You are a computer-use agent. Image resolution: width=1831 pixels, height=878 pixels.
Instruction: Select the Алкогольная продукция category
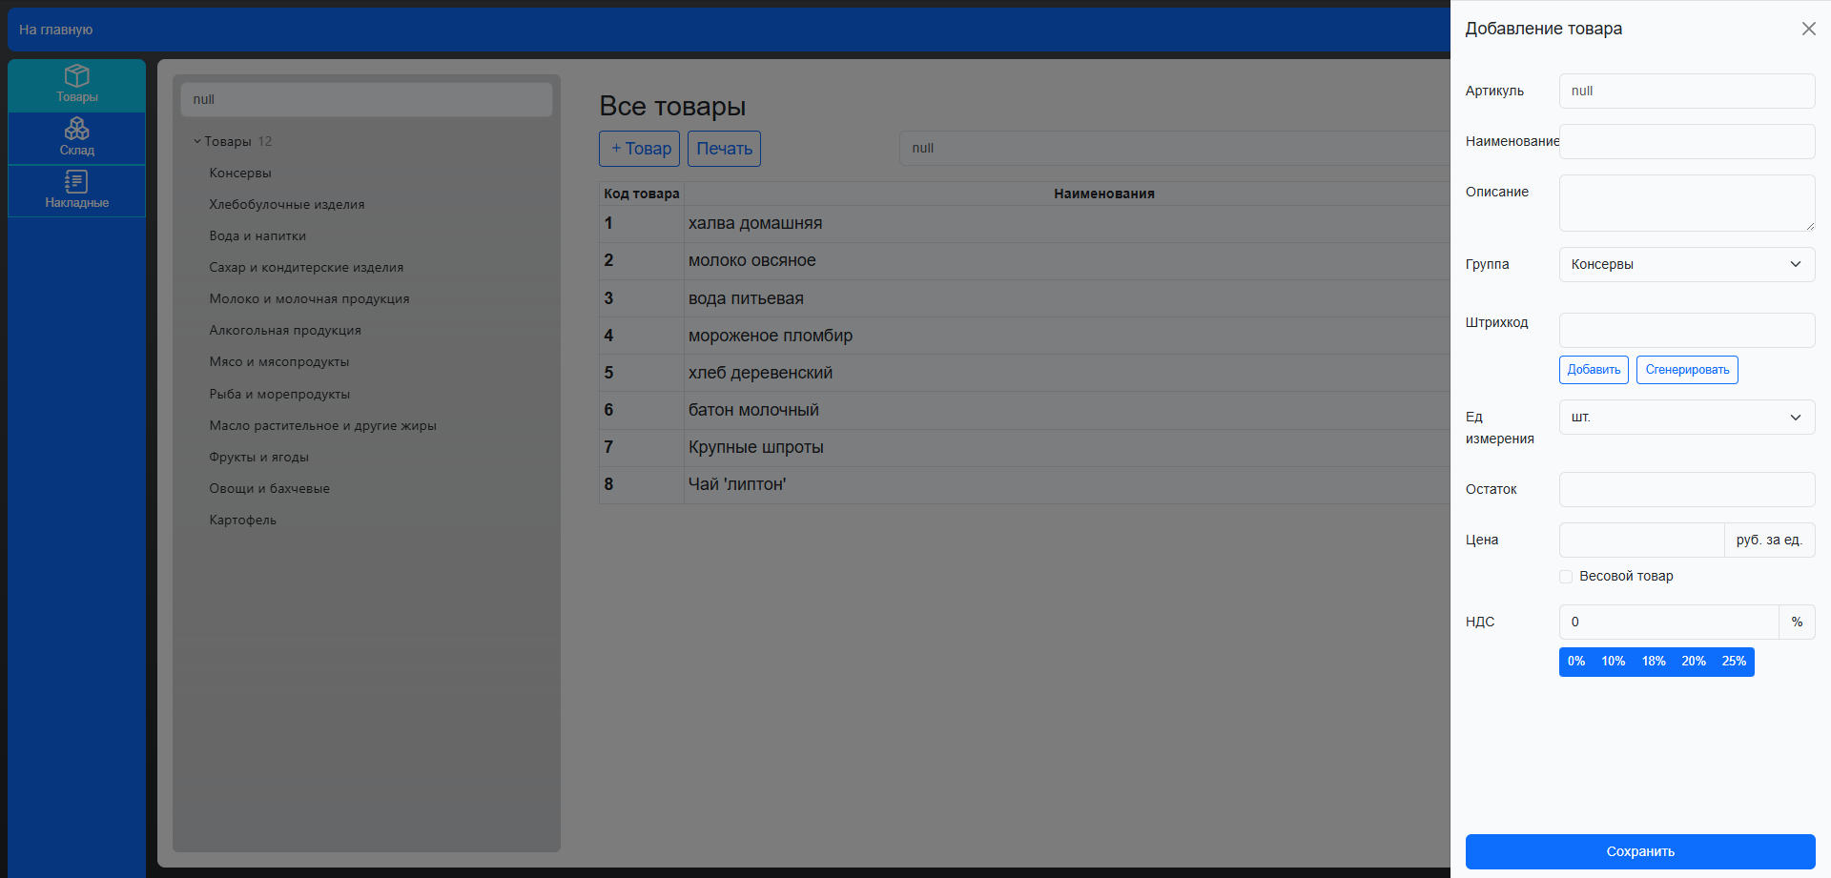(285, 330)
